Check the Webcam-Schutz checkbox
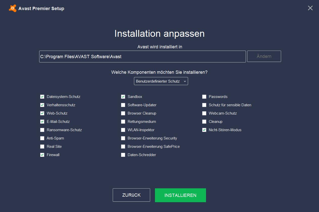Image resolution: width=319 pixels, height=212 pixels. pos(204,113)
